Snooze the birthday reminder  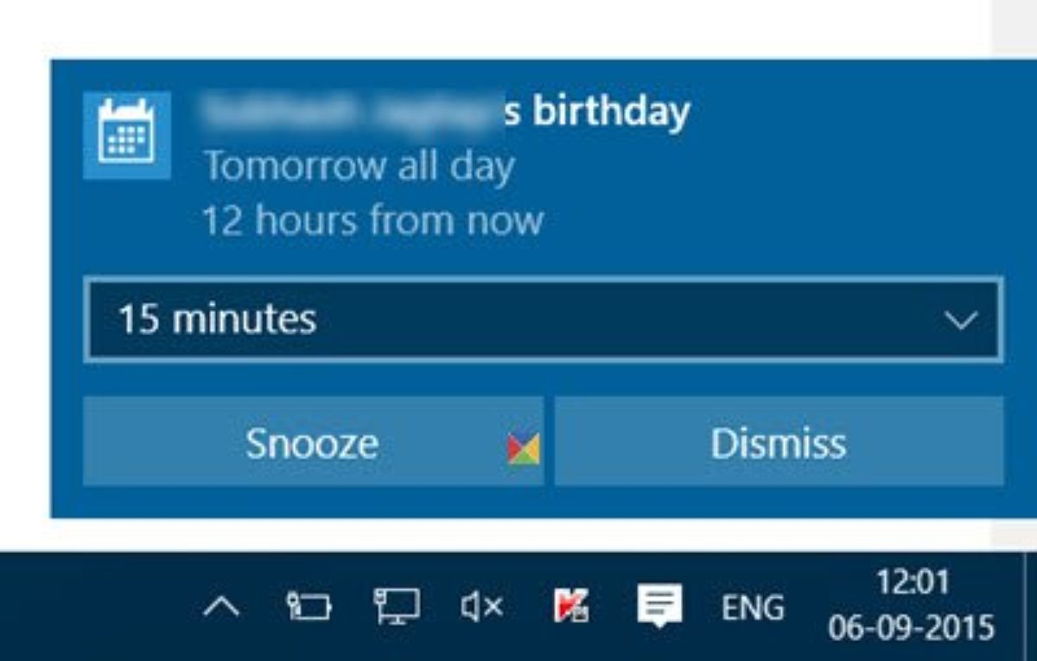[313, 442]
